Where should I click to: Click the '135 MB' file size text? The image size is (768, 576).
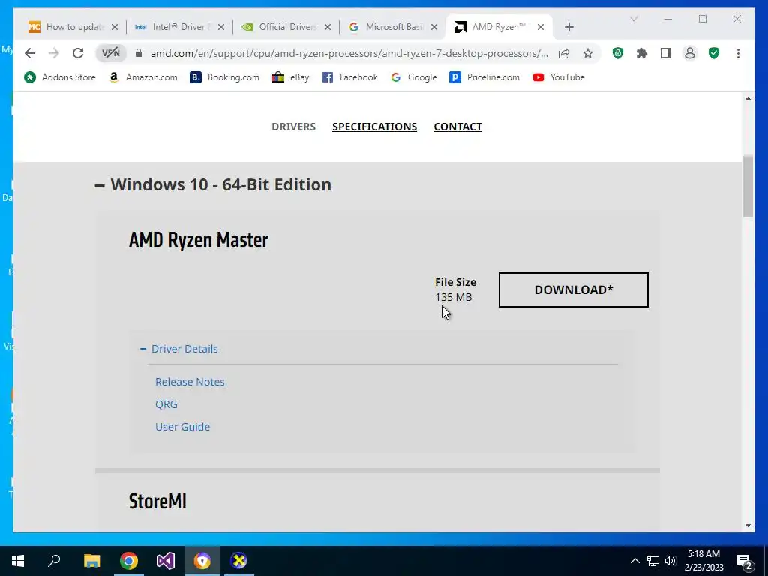click(454, 297)
